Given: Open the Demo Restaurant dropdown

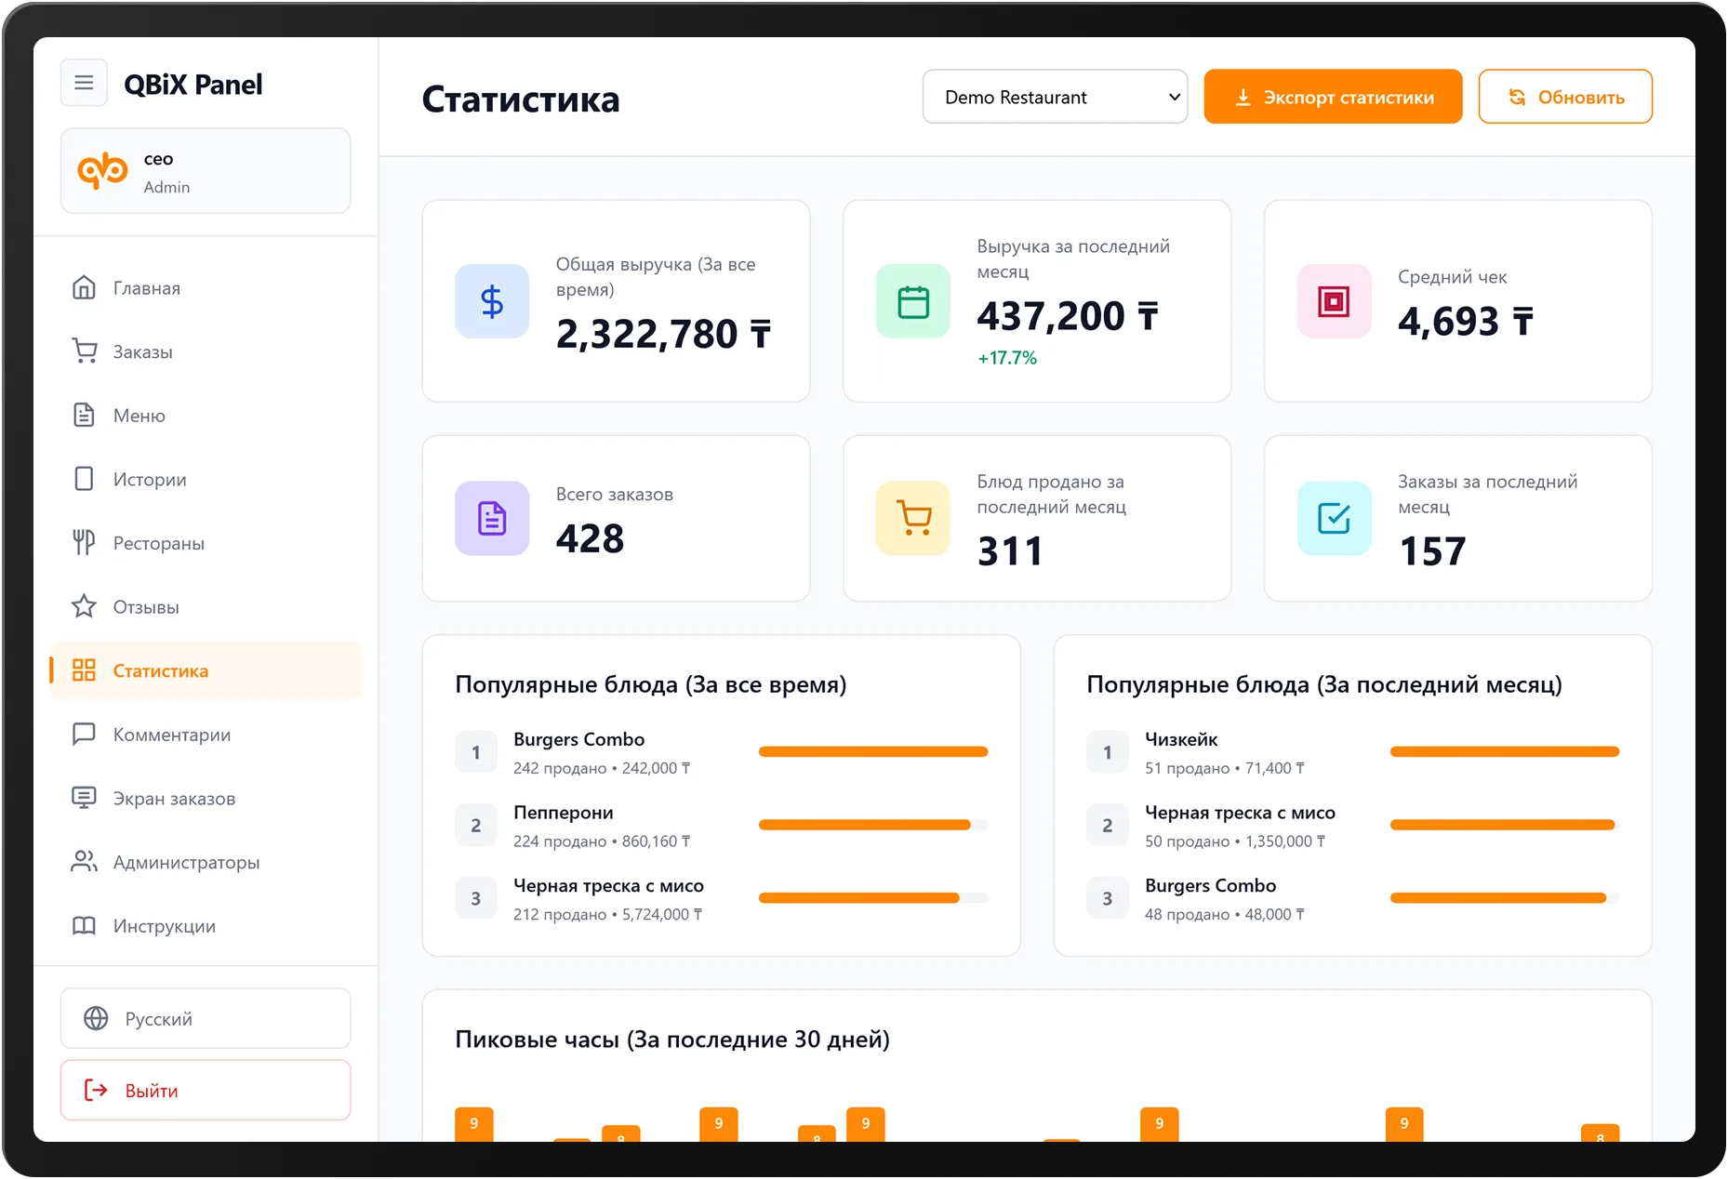Looking at the screenshot, I should pos(1055,97).
